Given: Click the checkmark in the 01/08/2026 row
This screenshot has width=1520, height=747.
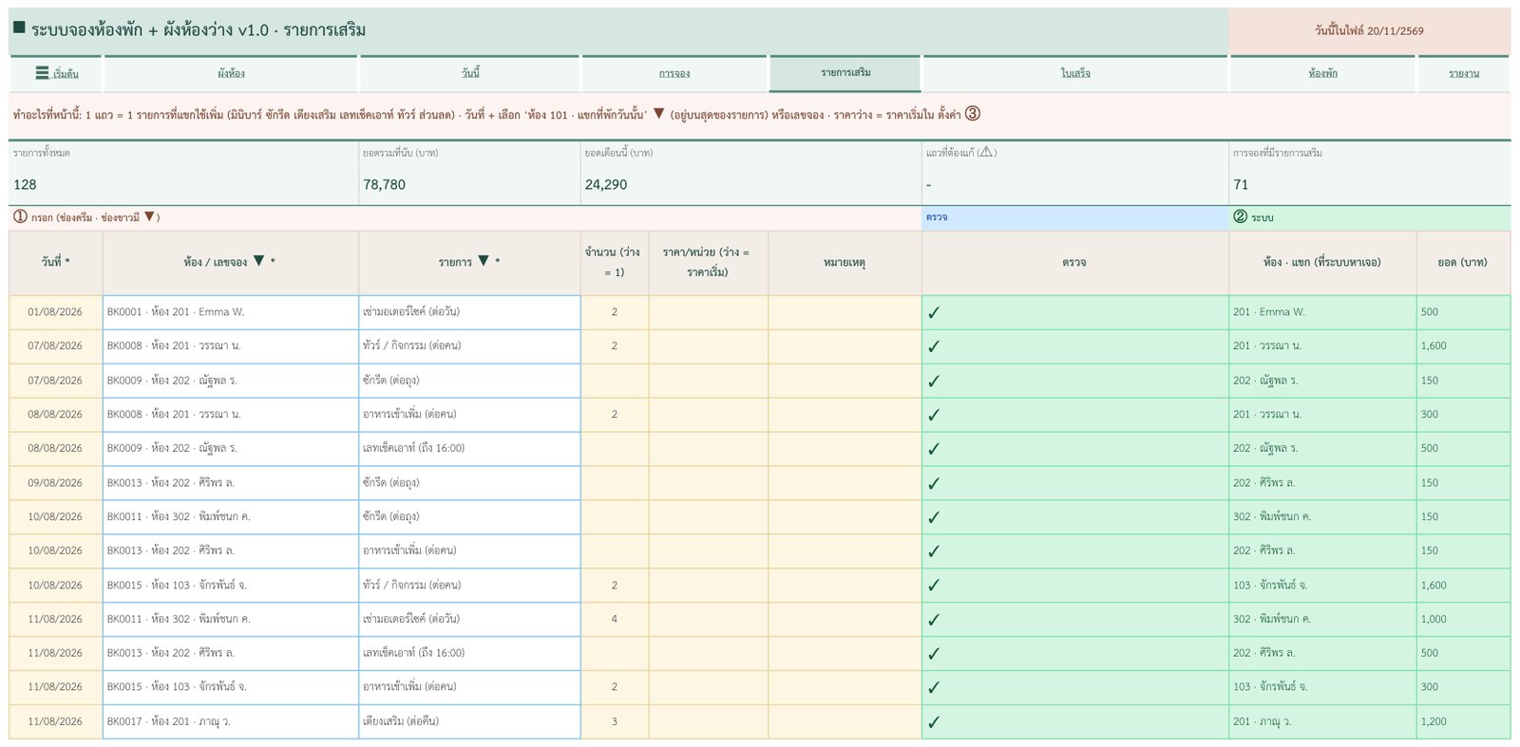Looking at the screenshot, I should click(934, 312).
